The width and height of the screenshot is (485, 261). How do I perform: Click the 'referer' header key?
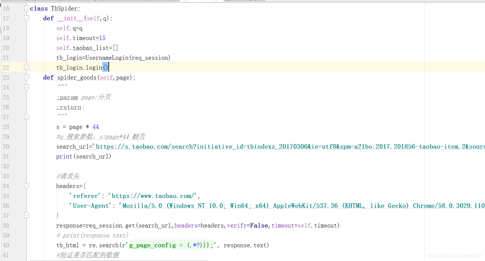pyautogui.click(x=85, y=196)
